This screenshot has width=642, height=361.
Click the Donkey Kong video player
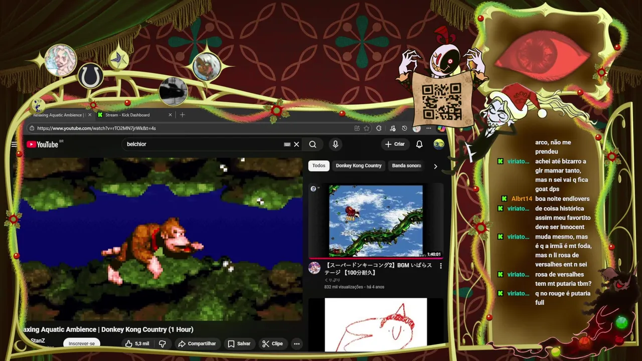(160, 239)
